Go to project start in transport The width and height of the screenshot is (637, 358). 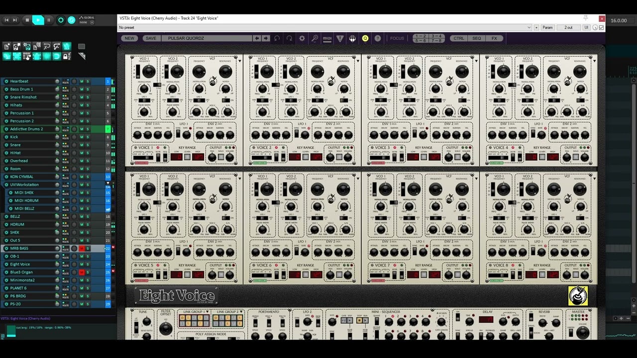[6, 20]
